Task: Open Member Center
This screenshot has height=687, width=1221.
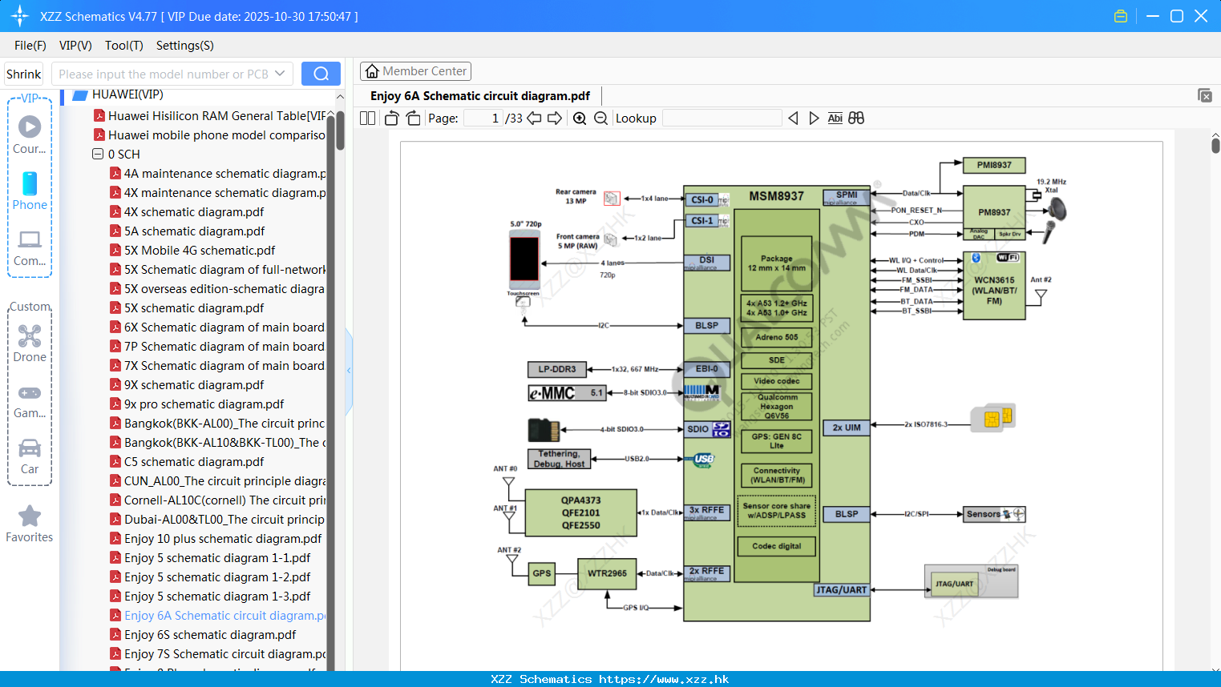Action: click(415, 71)
